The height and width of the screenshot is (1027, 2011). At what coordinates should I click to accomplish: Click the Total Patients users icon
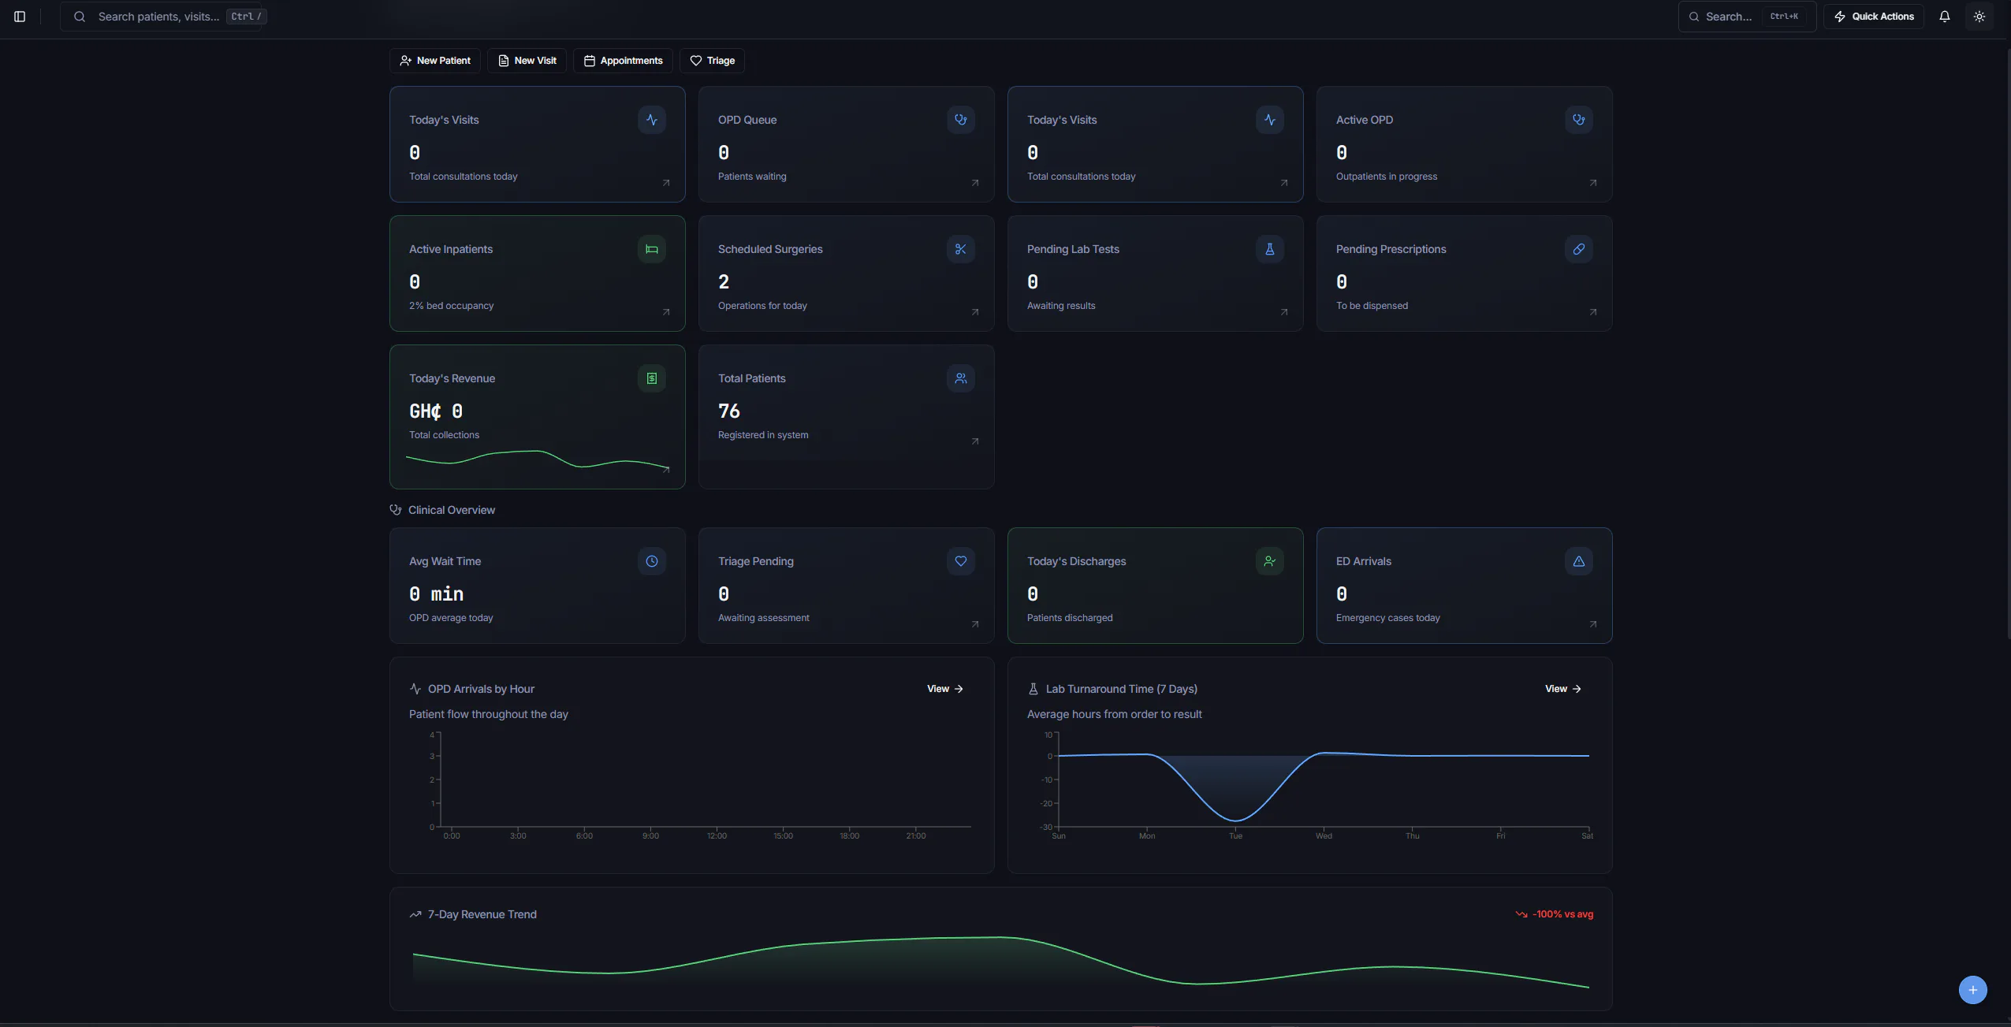coord(960,378)
